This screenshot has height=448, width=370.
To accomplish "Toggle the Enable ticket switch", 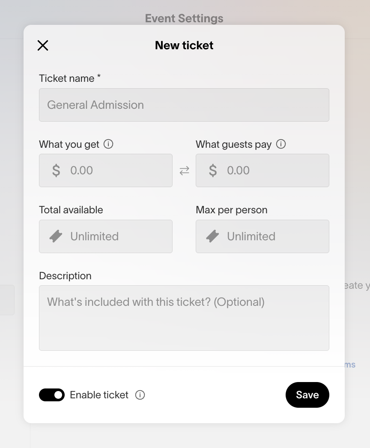I will click(x=52, y=395).
